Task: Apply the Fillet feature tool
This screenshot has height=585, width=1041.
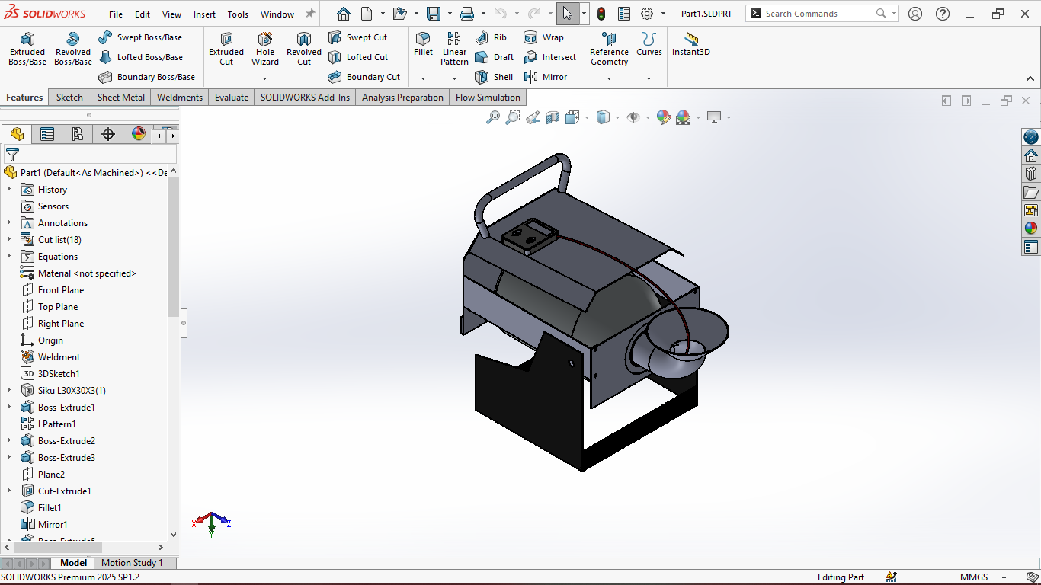Action: pos(423,44)
